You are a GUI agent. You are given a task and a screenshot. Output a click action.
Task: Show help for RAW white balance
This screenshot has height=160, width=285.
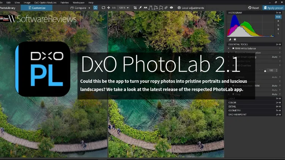[280, 48]
